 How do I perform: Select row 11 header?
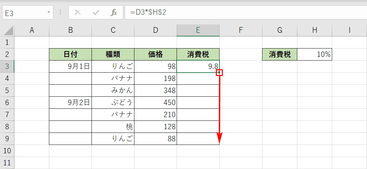click(x=7, y=163)
